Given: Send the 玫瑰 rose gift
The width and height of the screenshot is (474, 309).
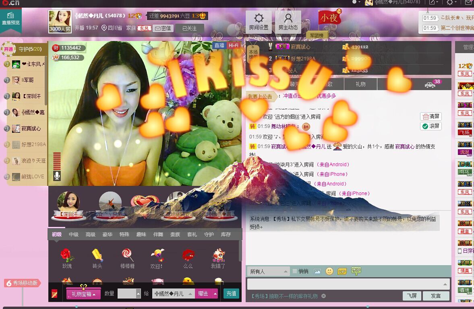Looking at the screenshot, I should 67,259.
